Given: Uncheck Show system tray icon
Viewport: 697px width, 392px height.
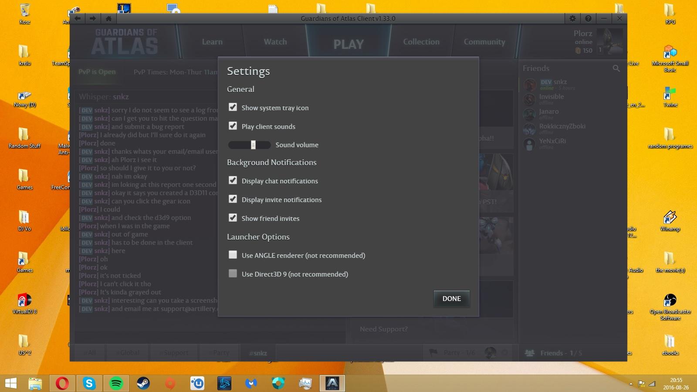Looking at the screenshot, I should pyautogui.click(x=233, y=107).
